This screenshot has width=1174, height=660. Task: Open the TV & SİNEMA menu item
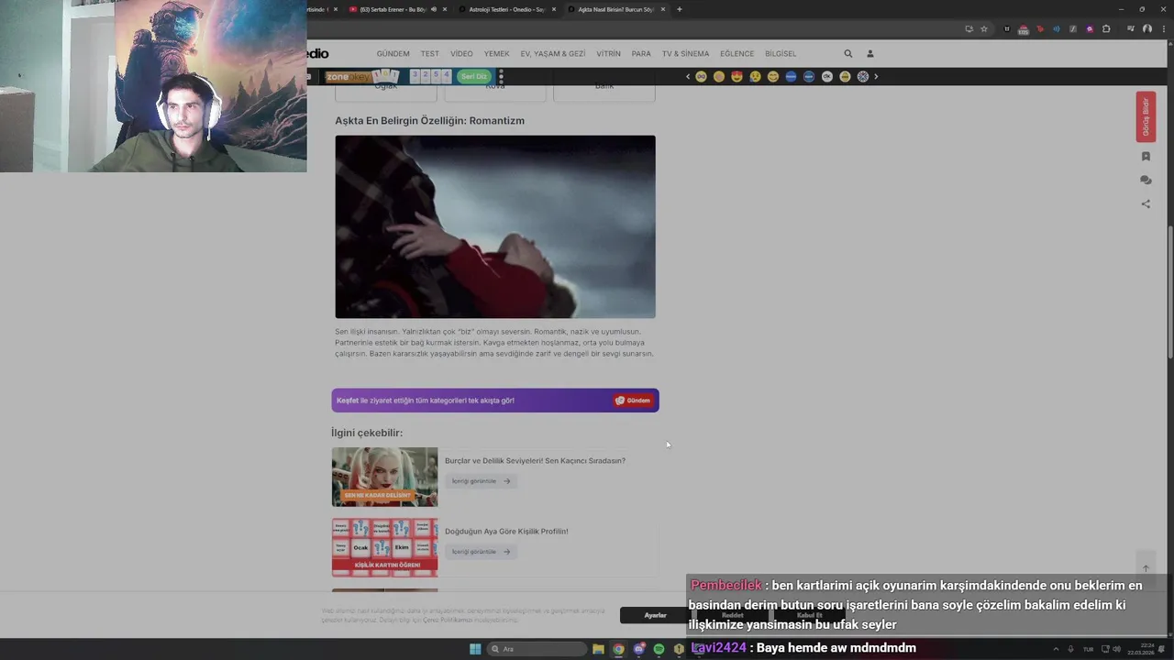[685, 54]
